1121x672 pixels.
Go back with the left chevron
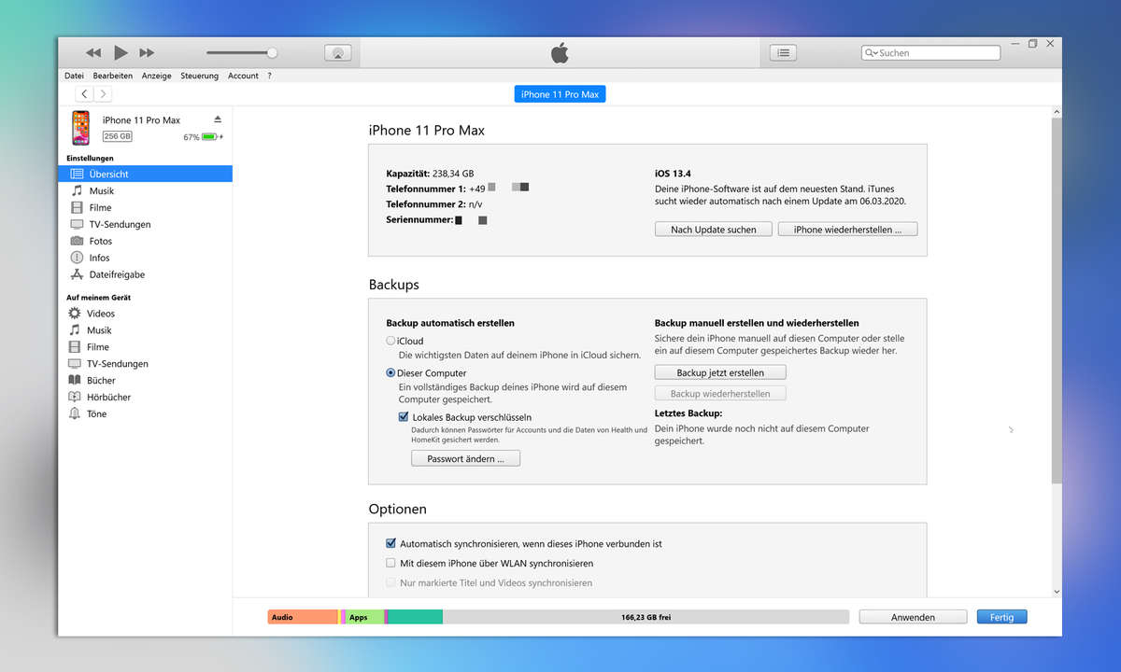[84, 94]
